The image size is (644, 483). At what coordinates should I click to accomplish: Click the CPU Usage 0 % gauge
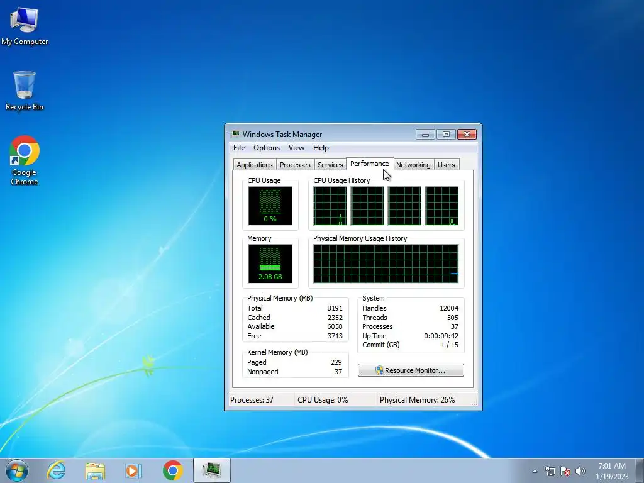(x=270, y=206)
